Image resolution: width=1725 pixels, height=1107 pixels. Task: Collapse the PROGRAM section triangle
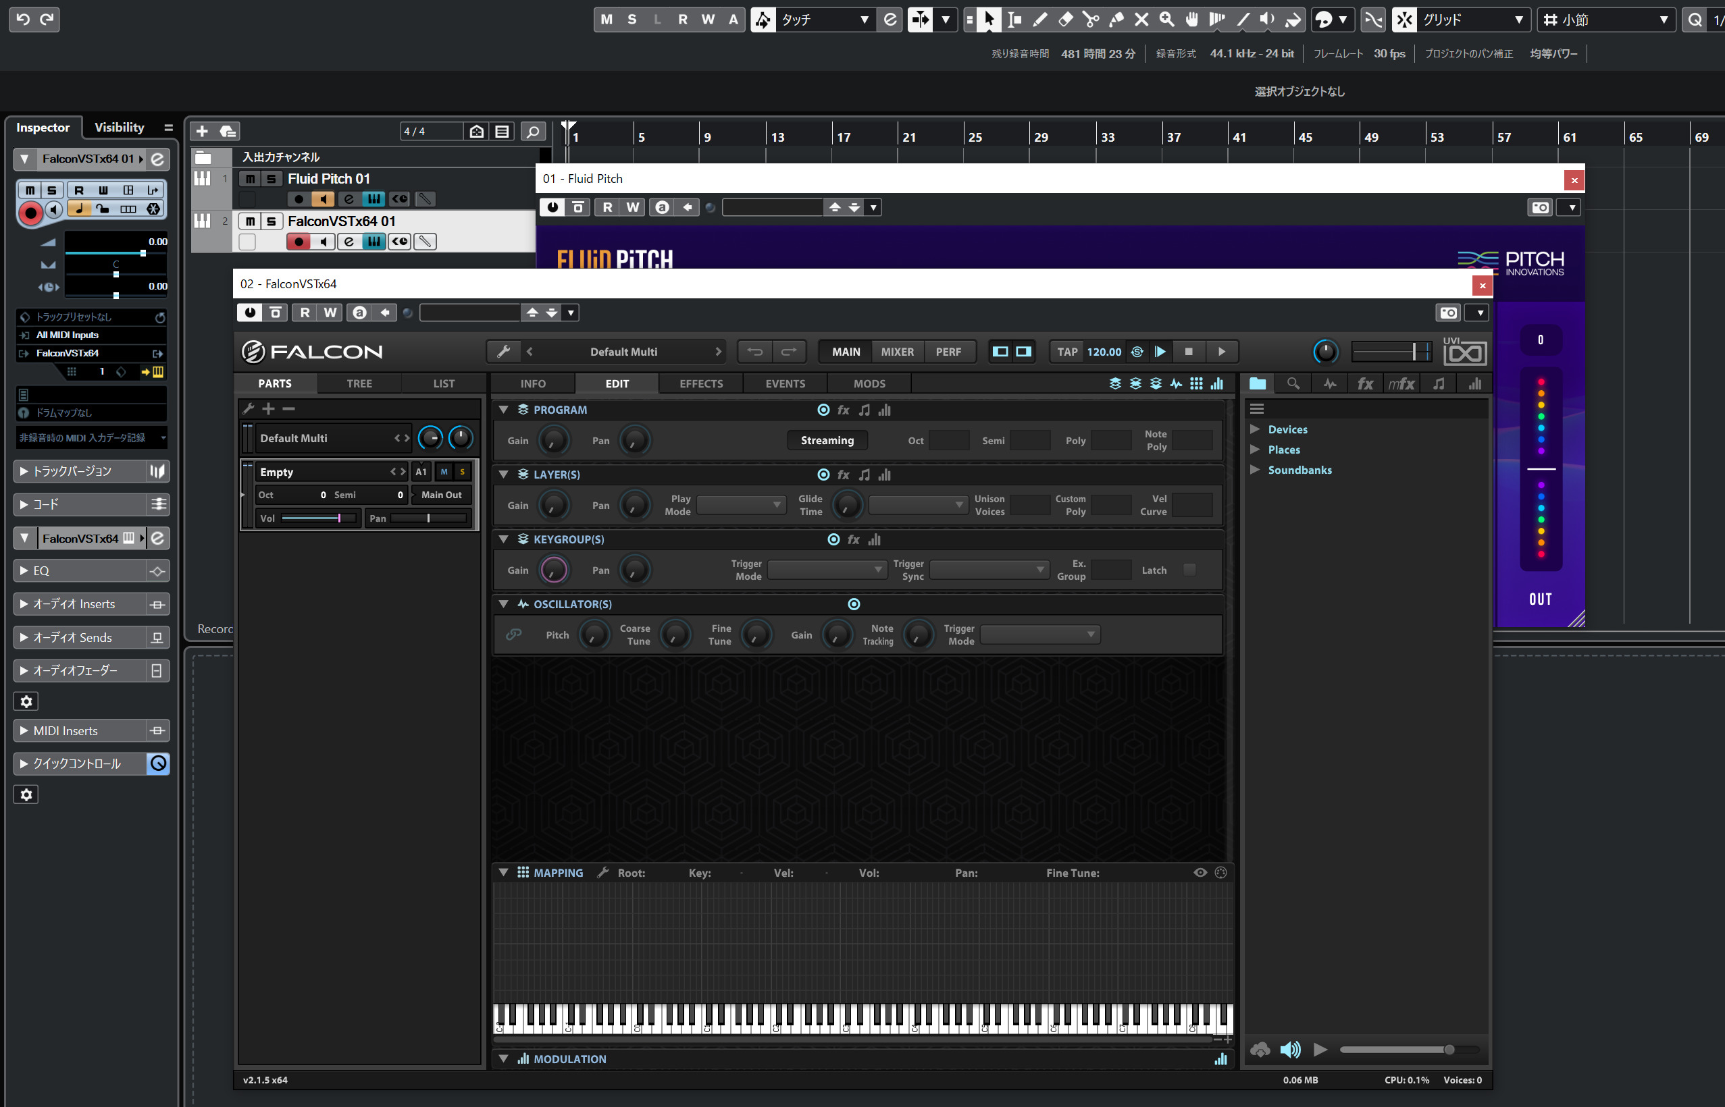point(503,410)
